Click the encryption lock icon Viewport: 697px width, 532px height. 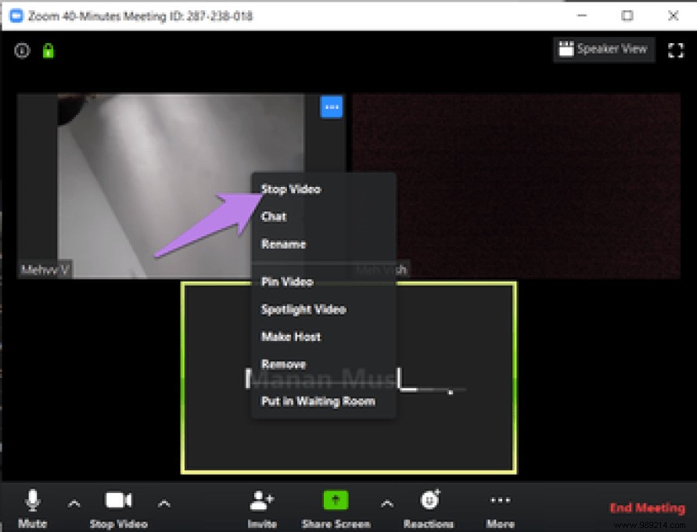point(47,49)
